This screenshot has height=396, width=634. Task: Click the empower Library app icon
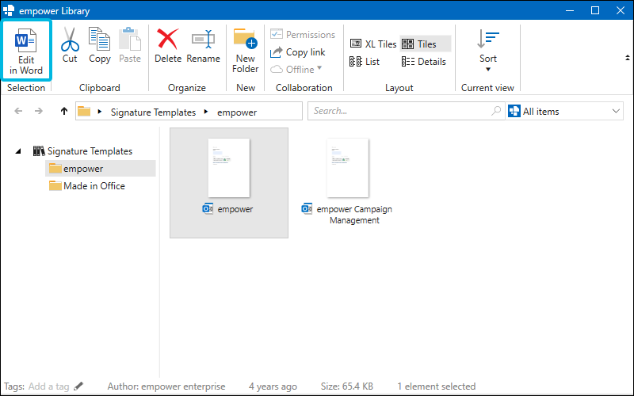(x=9, y=10)
